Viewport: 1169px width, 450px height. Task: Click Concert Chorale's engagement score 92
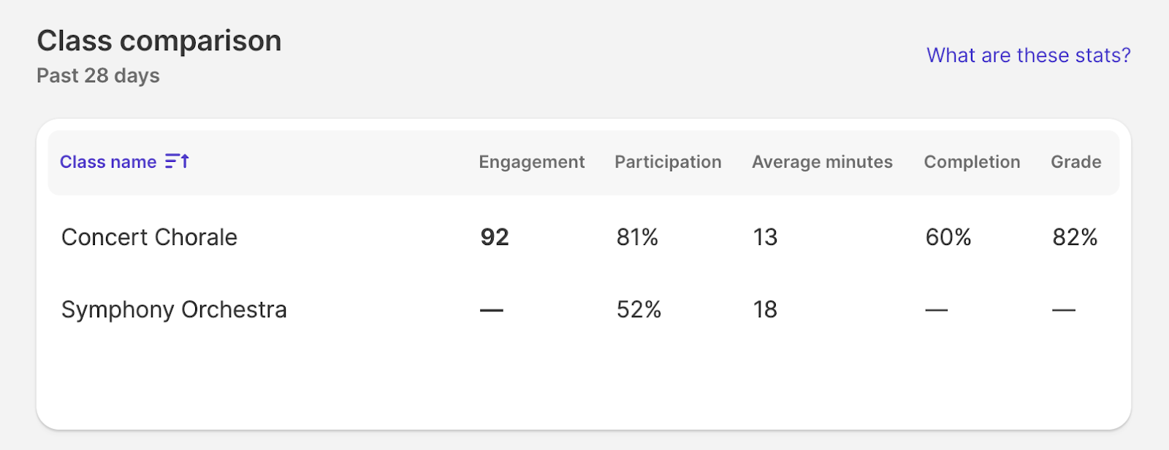pyautogui.click(x=495, y=237)
